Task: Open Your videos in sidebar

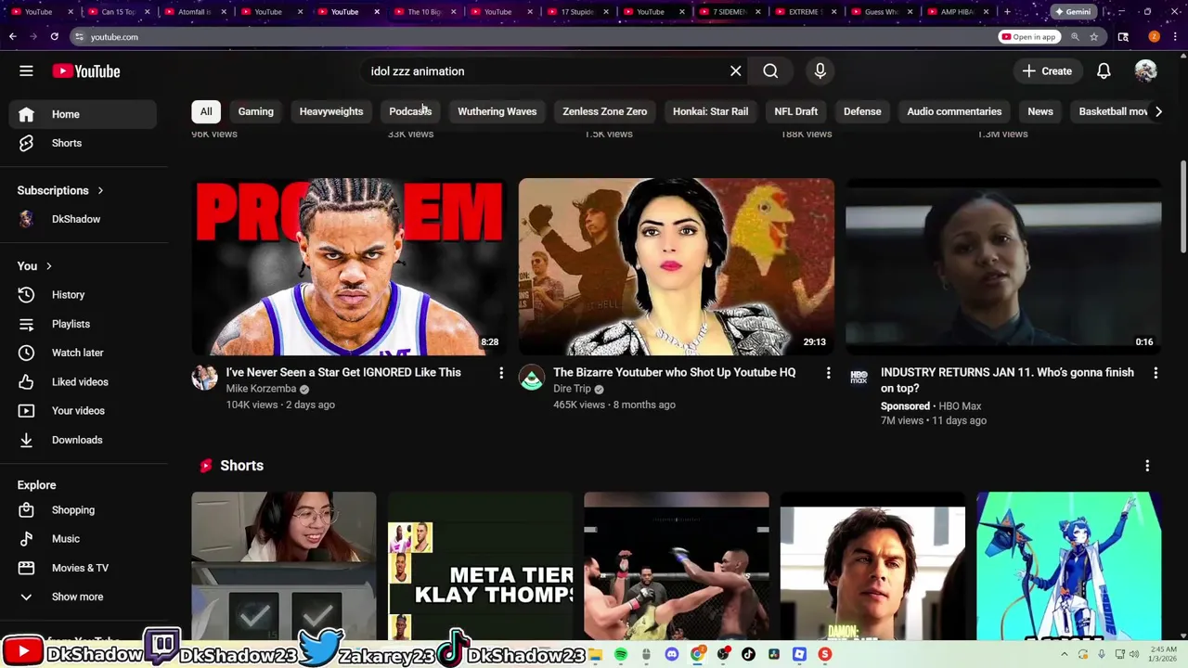Action: (x=84, y=411)
